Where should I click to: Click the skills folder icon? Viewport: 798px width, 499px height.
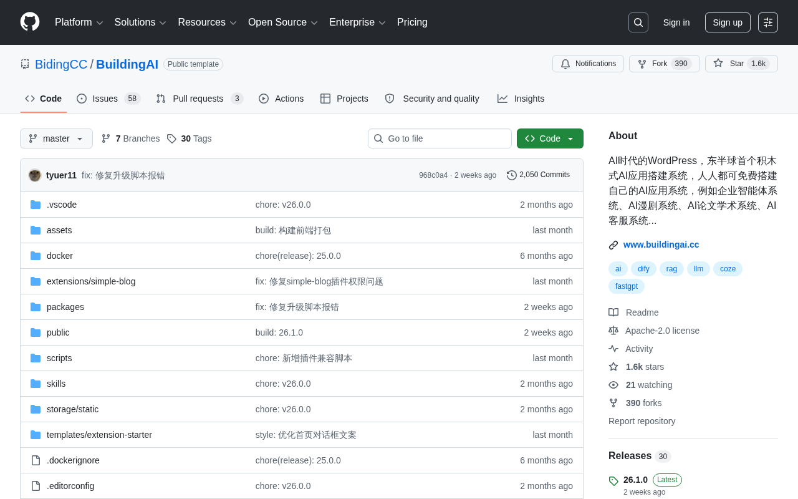pos(36,384)
